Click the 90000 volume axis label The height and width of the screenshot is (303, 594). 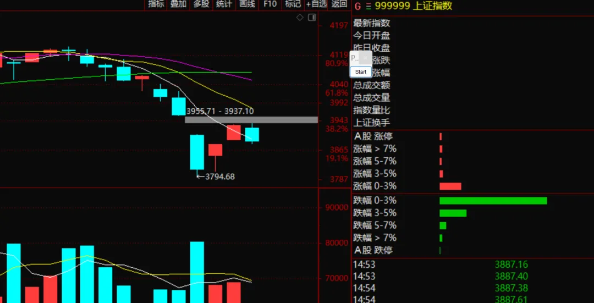[337, 207]
